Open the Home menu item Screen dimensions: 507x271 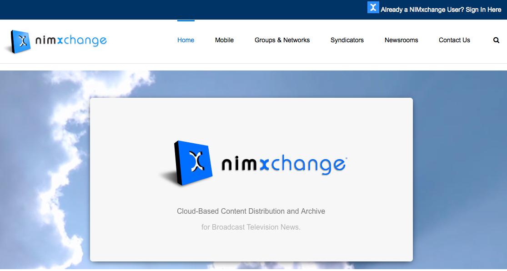point(186,40)
